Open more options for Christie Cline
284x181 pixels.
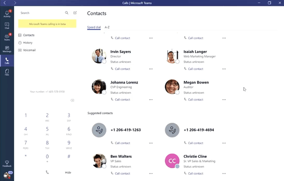(x=224, y=173)
